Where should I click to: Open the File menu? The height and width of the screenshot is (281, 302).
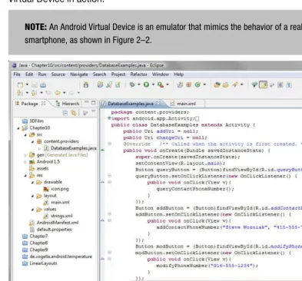point(17,74)
